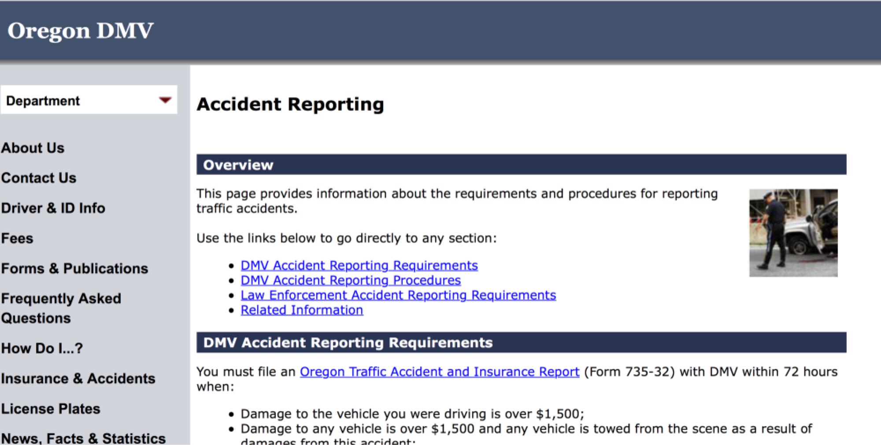Screen dimensions: 881x445
Task: Follow DMV Accident Reporting Procedures link
Action: (x=351, y=281)
